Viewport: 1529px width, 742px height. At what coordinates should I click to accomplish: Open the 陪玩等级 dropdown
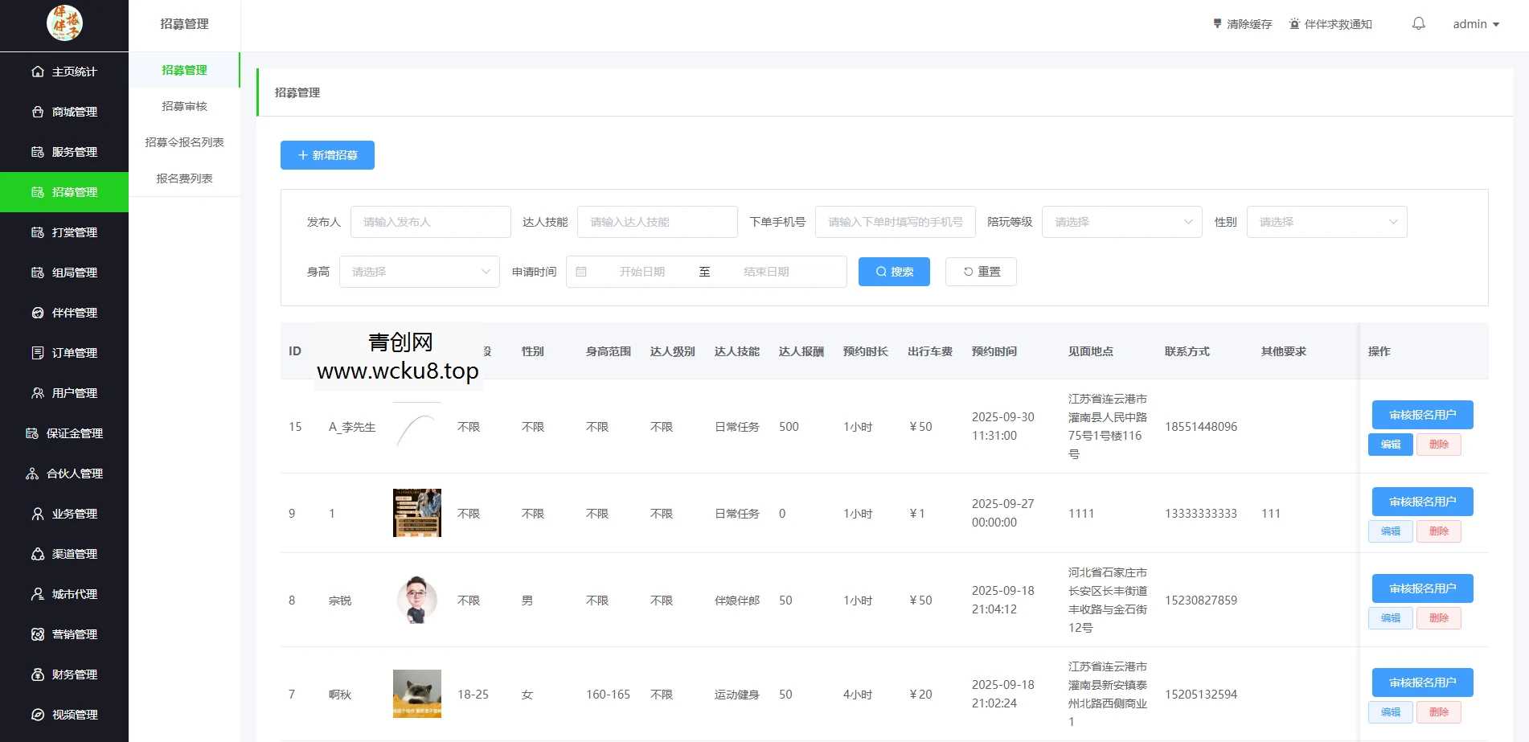click(x=1121, y=222)
